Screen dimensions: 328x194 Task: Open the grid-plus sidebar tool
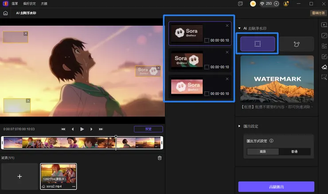324,46
